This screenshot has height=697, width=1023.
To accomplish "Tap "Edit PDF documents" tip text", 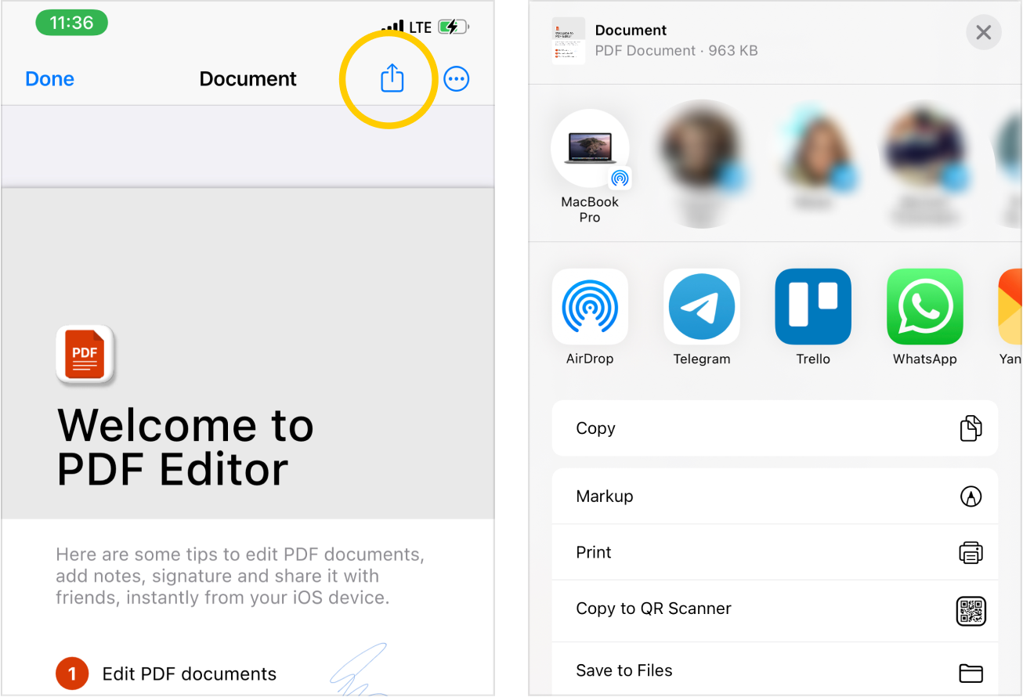I will tap(190, 674).
